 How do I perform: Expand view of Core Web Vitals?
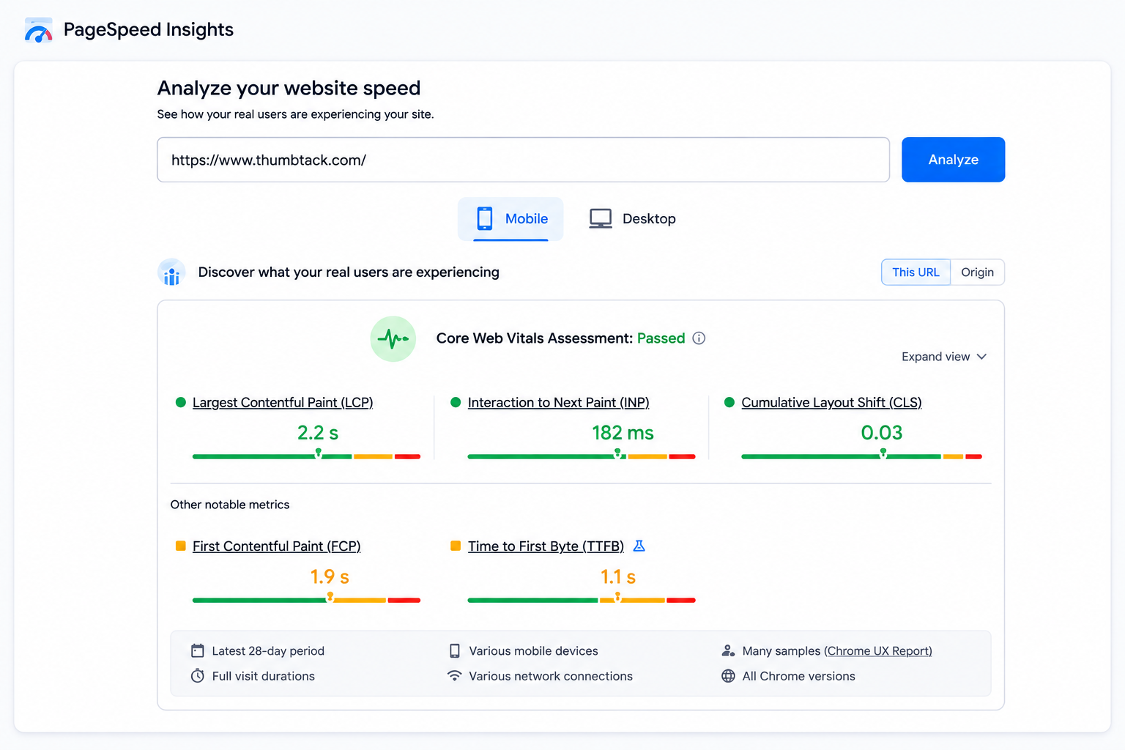tap(944, 357)
